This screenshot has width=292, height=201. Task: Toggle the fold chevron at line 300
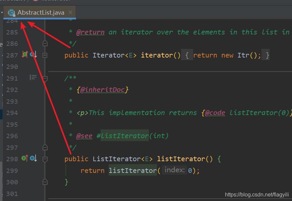pos(45,182)
